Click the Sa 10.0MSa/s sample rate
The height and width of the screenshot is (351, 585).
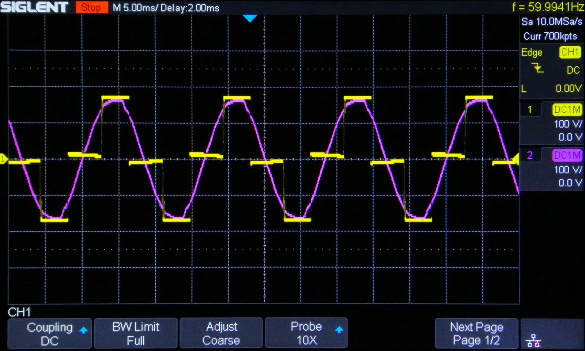552,22
